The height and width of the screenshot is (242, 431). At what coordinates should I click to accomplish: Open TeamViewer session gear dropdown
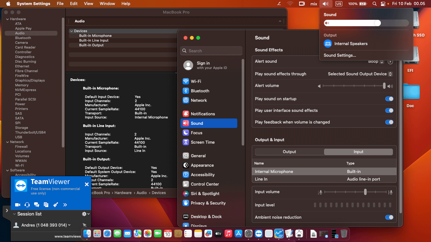pos(86,214)
